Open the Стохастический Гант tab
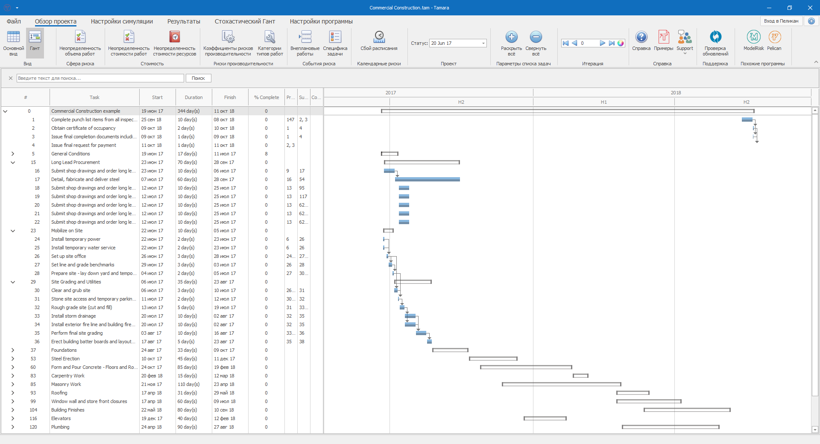 (x=245, y=21)
